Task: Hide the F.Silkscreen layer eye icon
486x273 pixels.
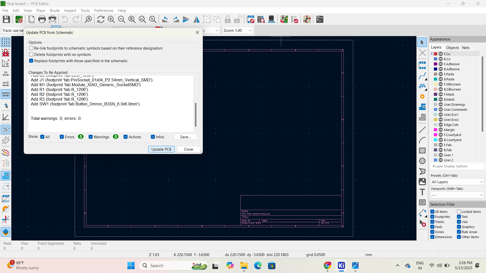Action: point(441,84)
